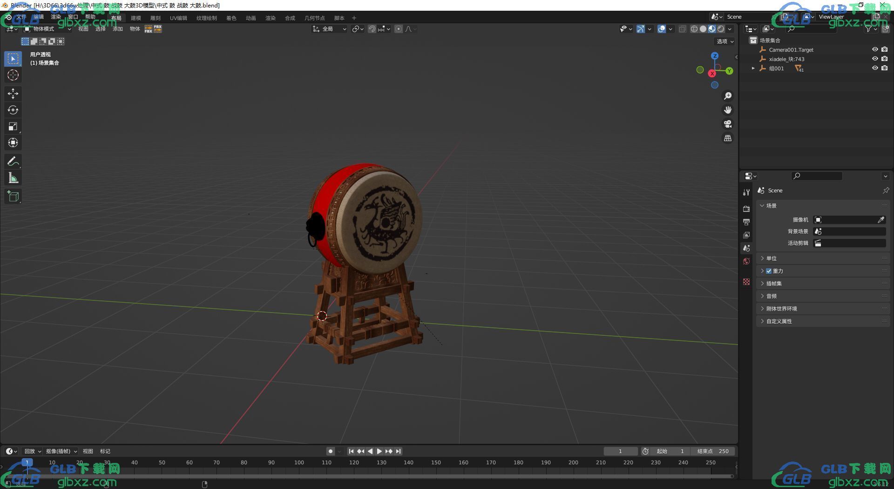The width and height of the screenshot is (894, 489).
Task: Select the Move tool in left toolbar
Action: (13, 94)
